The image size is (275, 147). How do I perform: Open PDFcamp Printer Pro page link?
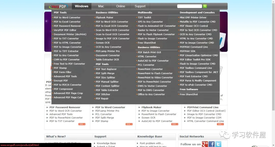pos(107,111)
